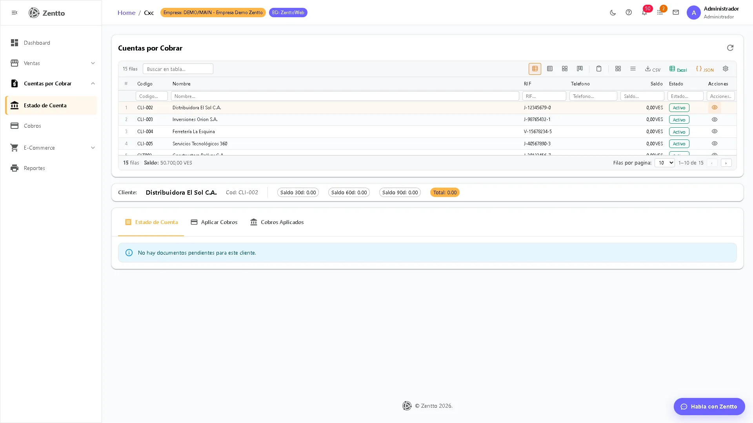This screenshot has height=423, width=753.
Task: Expand the Ventas sidebar menu
Action: [51, 63]
